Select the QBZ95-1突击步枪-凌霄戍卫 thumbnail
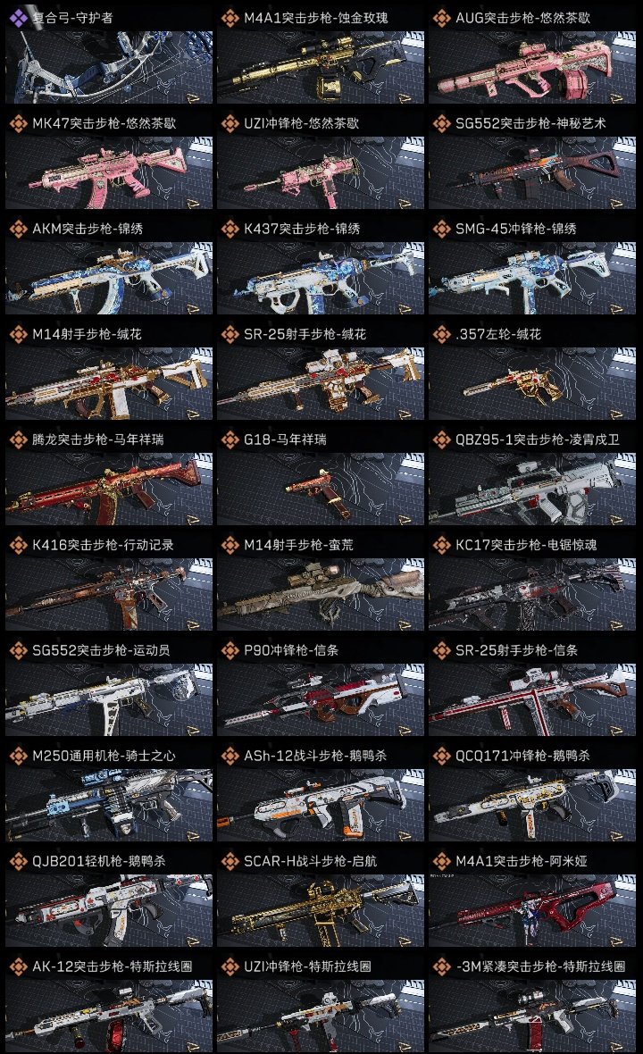The width and height of the screenshot is (643, 1054). 532,489
